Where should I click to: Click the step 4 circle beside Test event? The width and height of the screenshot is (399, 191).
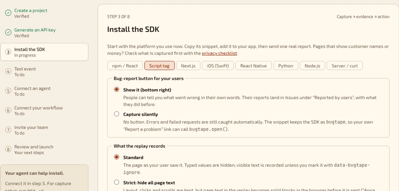click(x=8, y=72)
